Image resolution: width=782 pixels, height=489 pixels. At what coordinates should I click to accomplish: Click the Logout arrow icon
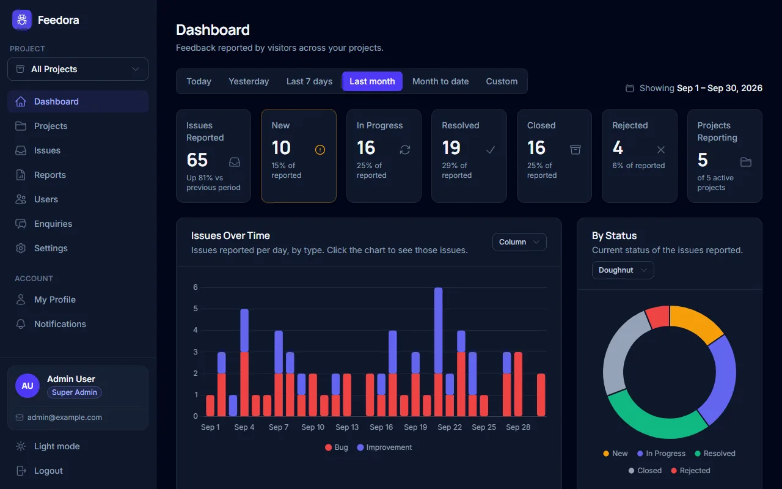coord(21,471)
